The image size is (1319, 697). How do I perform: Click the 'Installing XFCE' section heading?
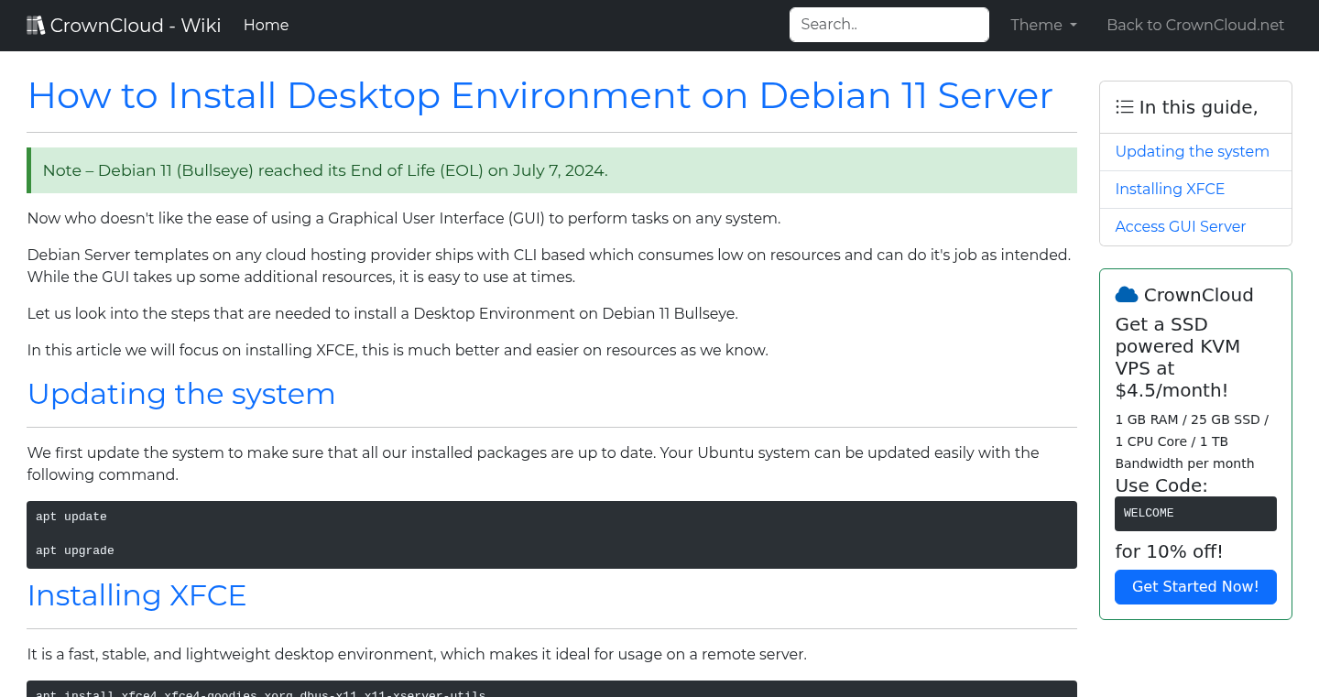point(136,595)
